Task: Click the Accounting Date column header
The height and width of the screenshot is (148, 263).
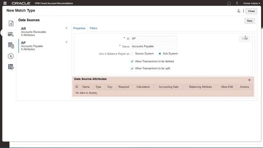Action: [x=168, y=87]
